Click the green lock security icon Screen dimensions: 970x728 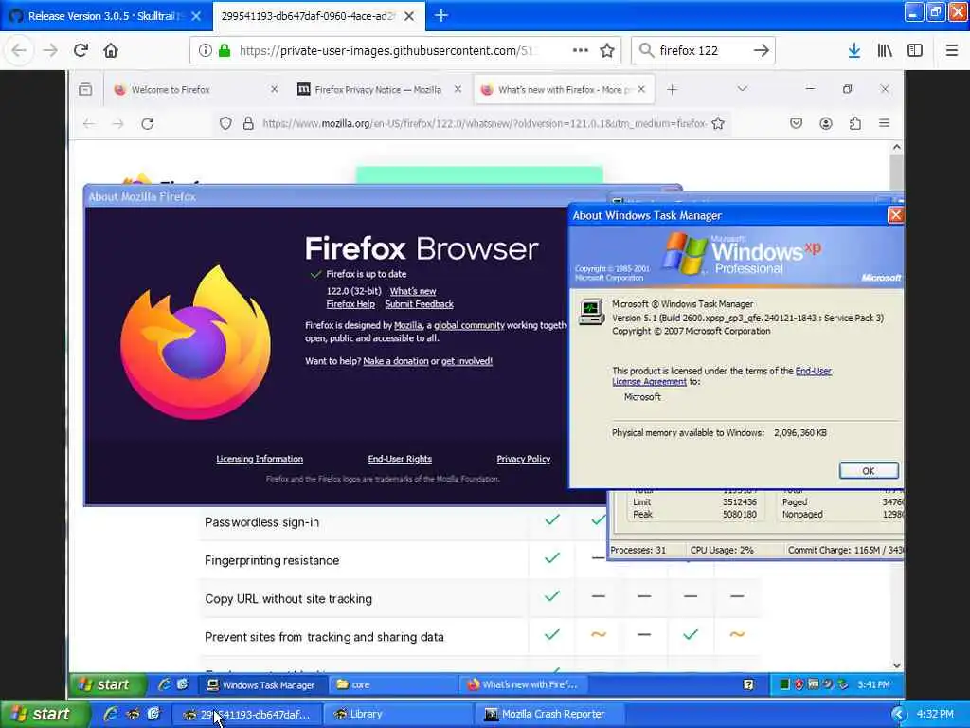point(225,51)
